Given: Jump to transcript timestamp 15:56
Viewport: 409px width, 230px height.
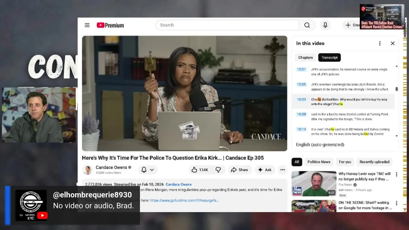Looking at the screenshot, I should [301, 84].
